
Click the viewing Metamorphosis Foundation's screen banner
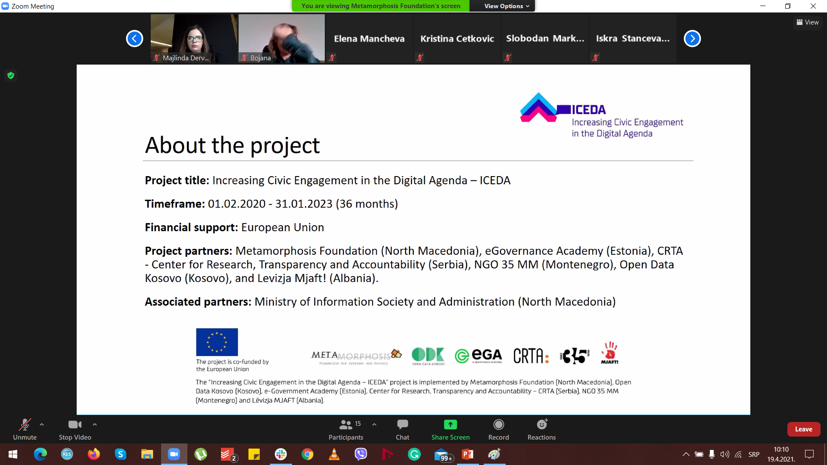[x=381, y=6]
